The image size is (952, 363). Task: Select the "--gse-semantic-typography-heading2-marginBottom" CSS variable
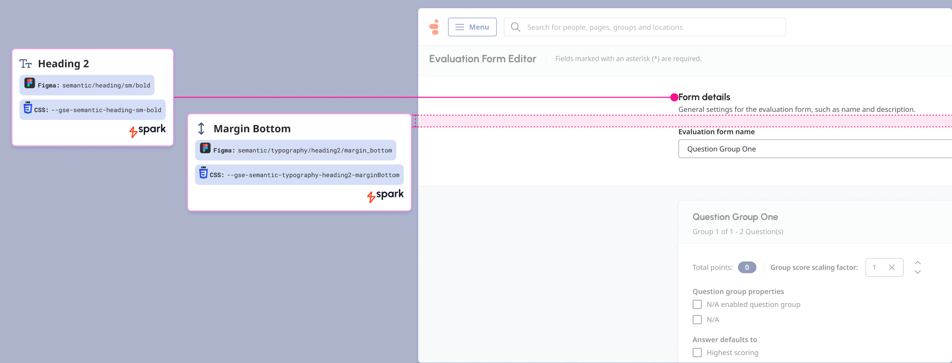[313, 175]
